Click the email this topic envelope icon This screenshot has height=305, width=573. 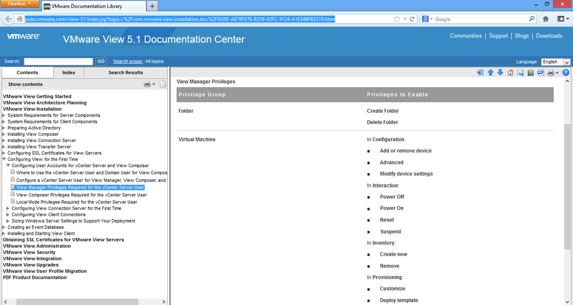[520, 73]
